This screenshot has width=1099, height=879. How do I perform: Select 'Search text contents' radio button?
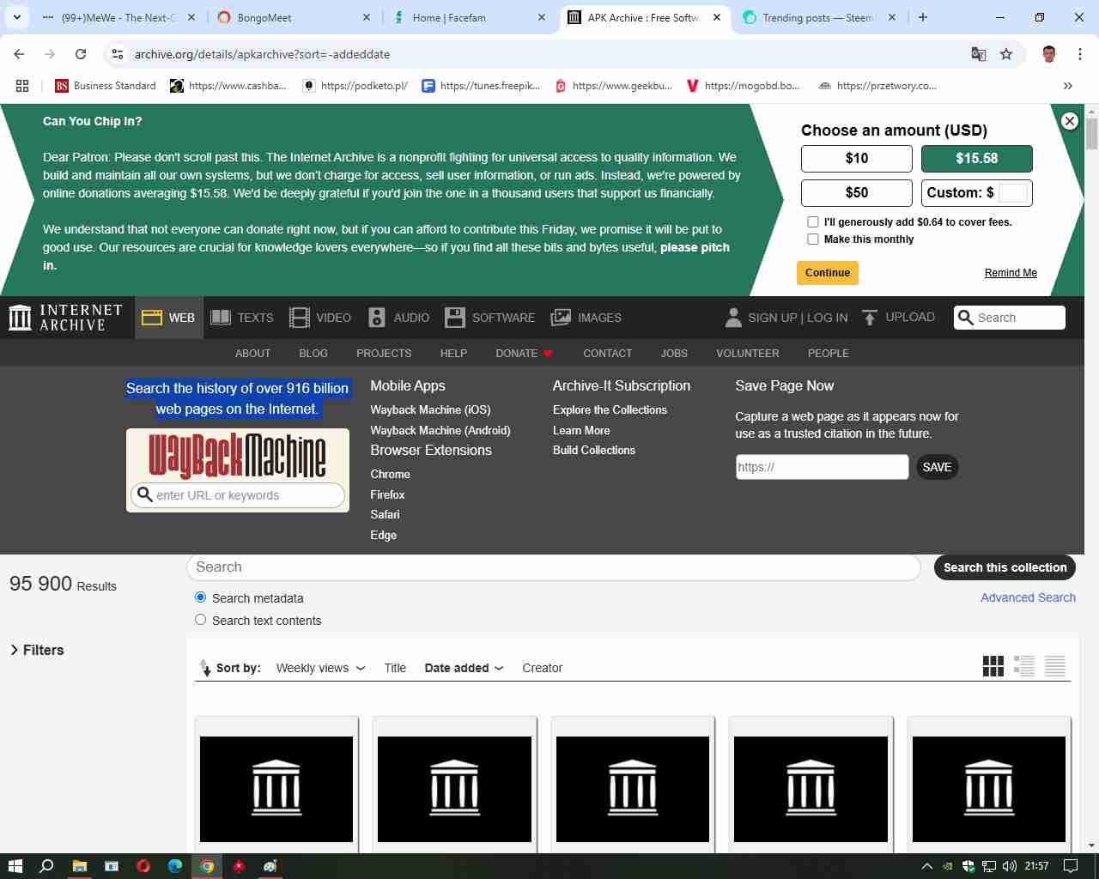coord(200,620)
